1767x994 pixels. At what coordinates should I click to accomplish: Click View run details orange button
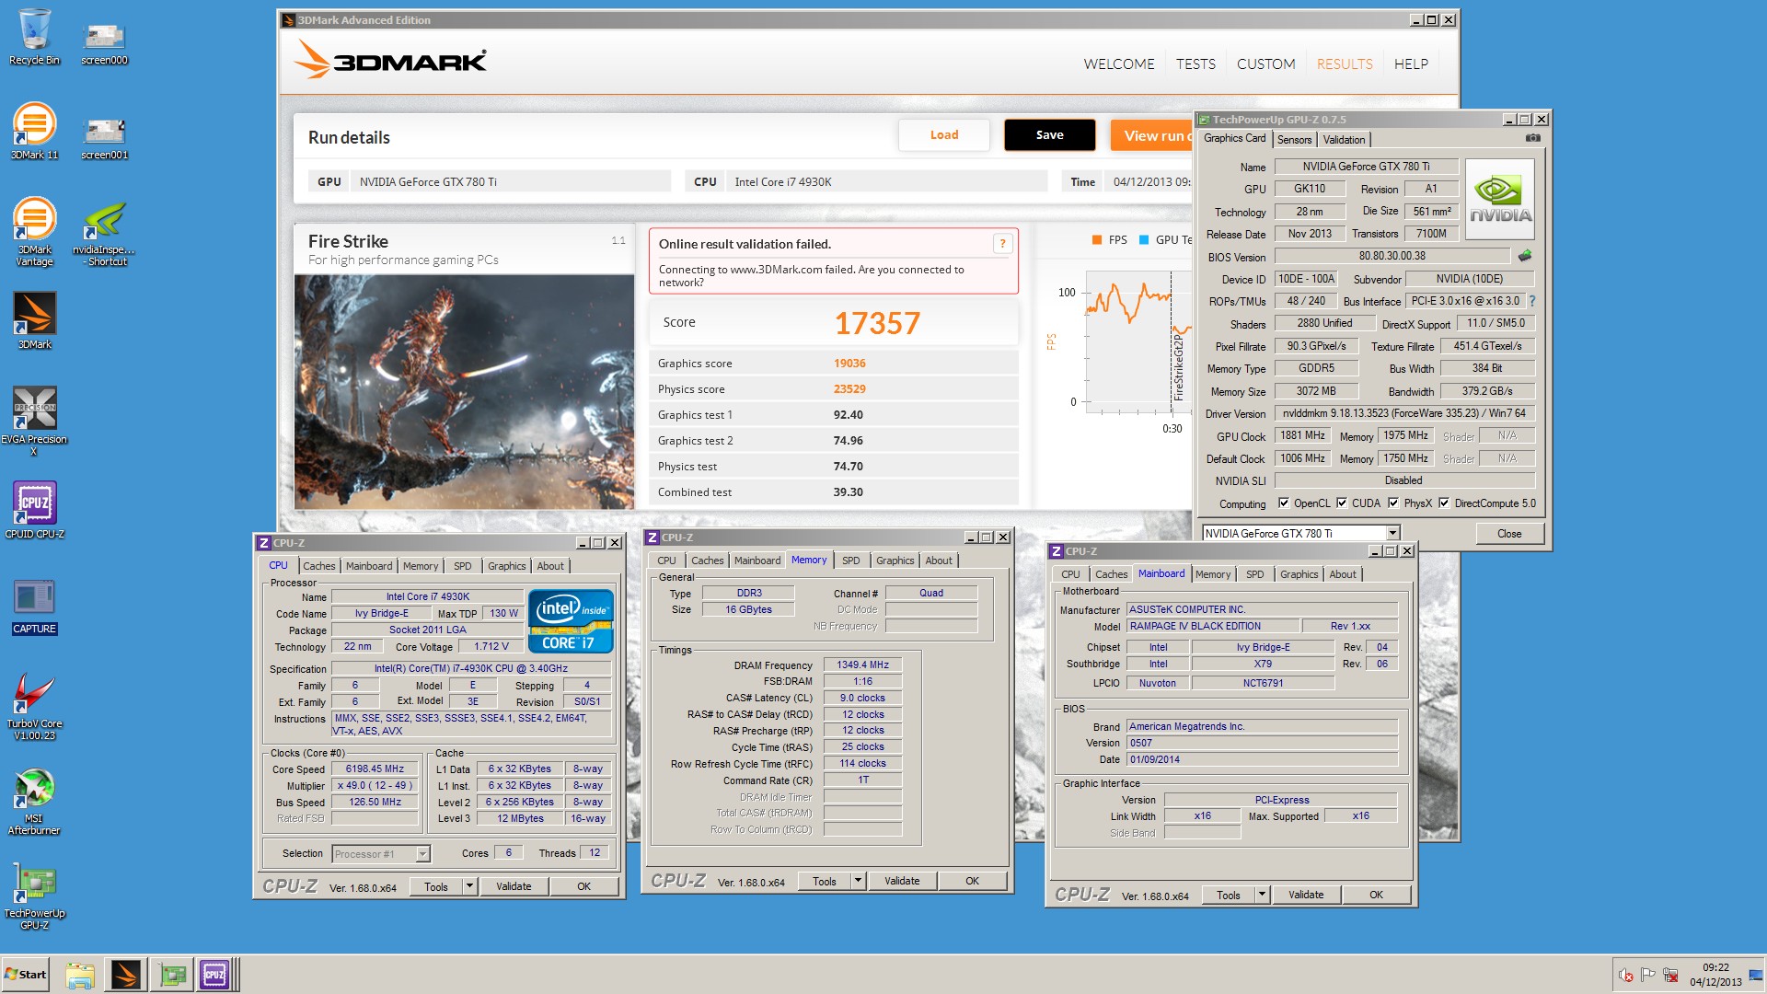(1152, 135)
